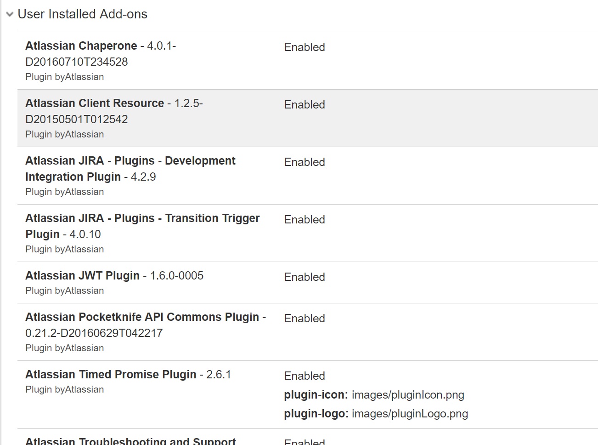
Task: Select the Atlassian Chaperone plugin row
Action: (x=308, y=61)
